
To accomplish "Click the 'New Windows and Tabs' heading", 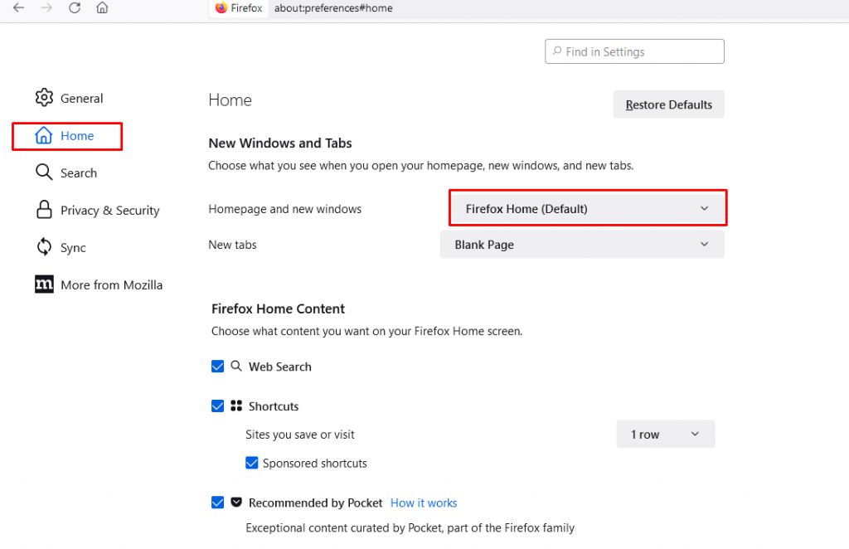I will tap(280, 143).
